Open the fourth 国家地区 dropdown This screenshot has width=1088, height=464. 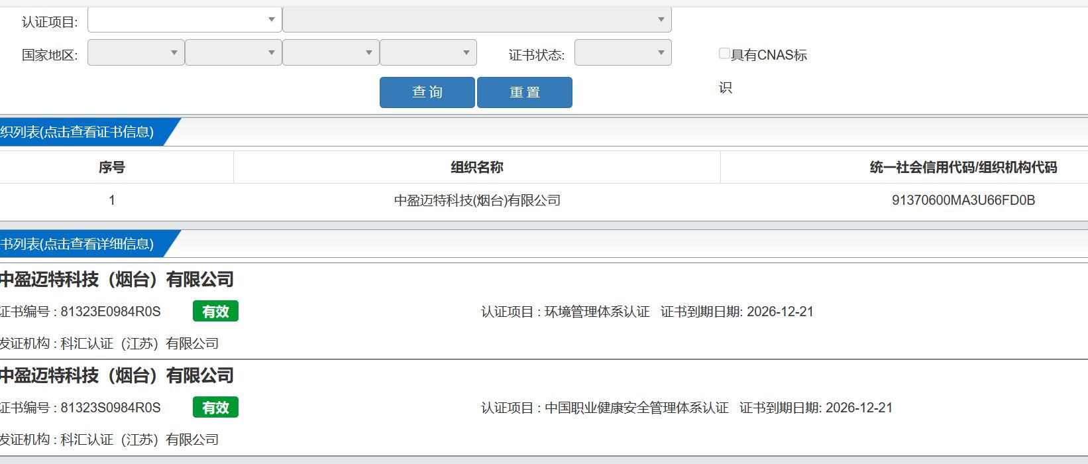[x=428, y=53]
